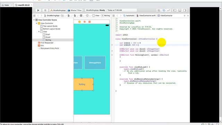Toggle the debug area visibility

[x=180, y=10]
